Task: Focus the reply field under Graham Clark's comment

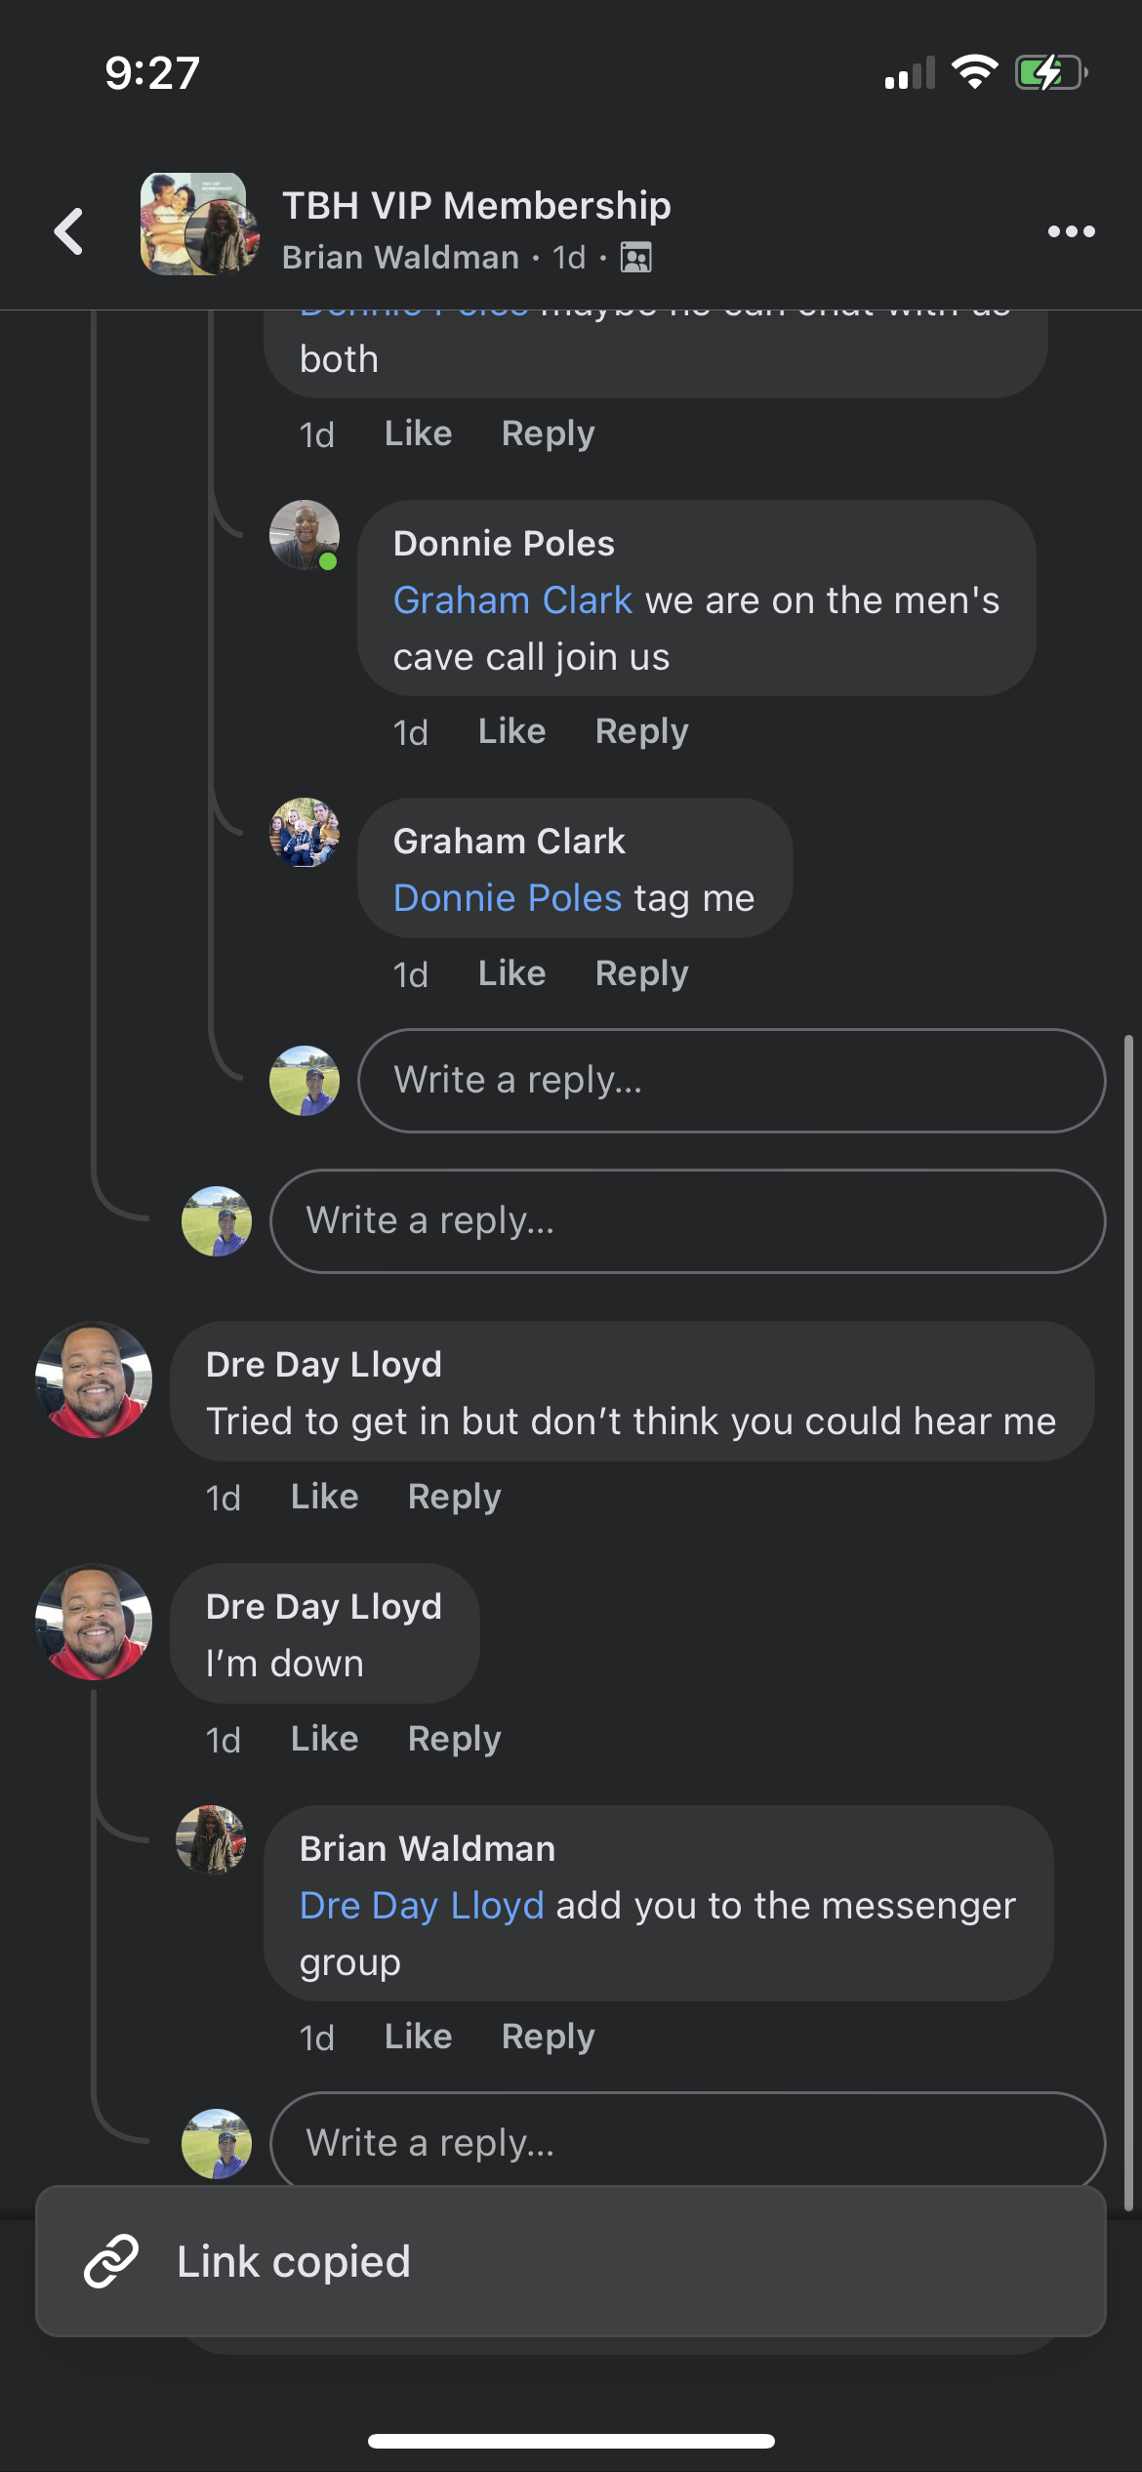Action: tap(731, 1081)
